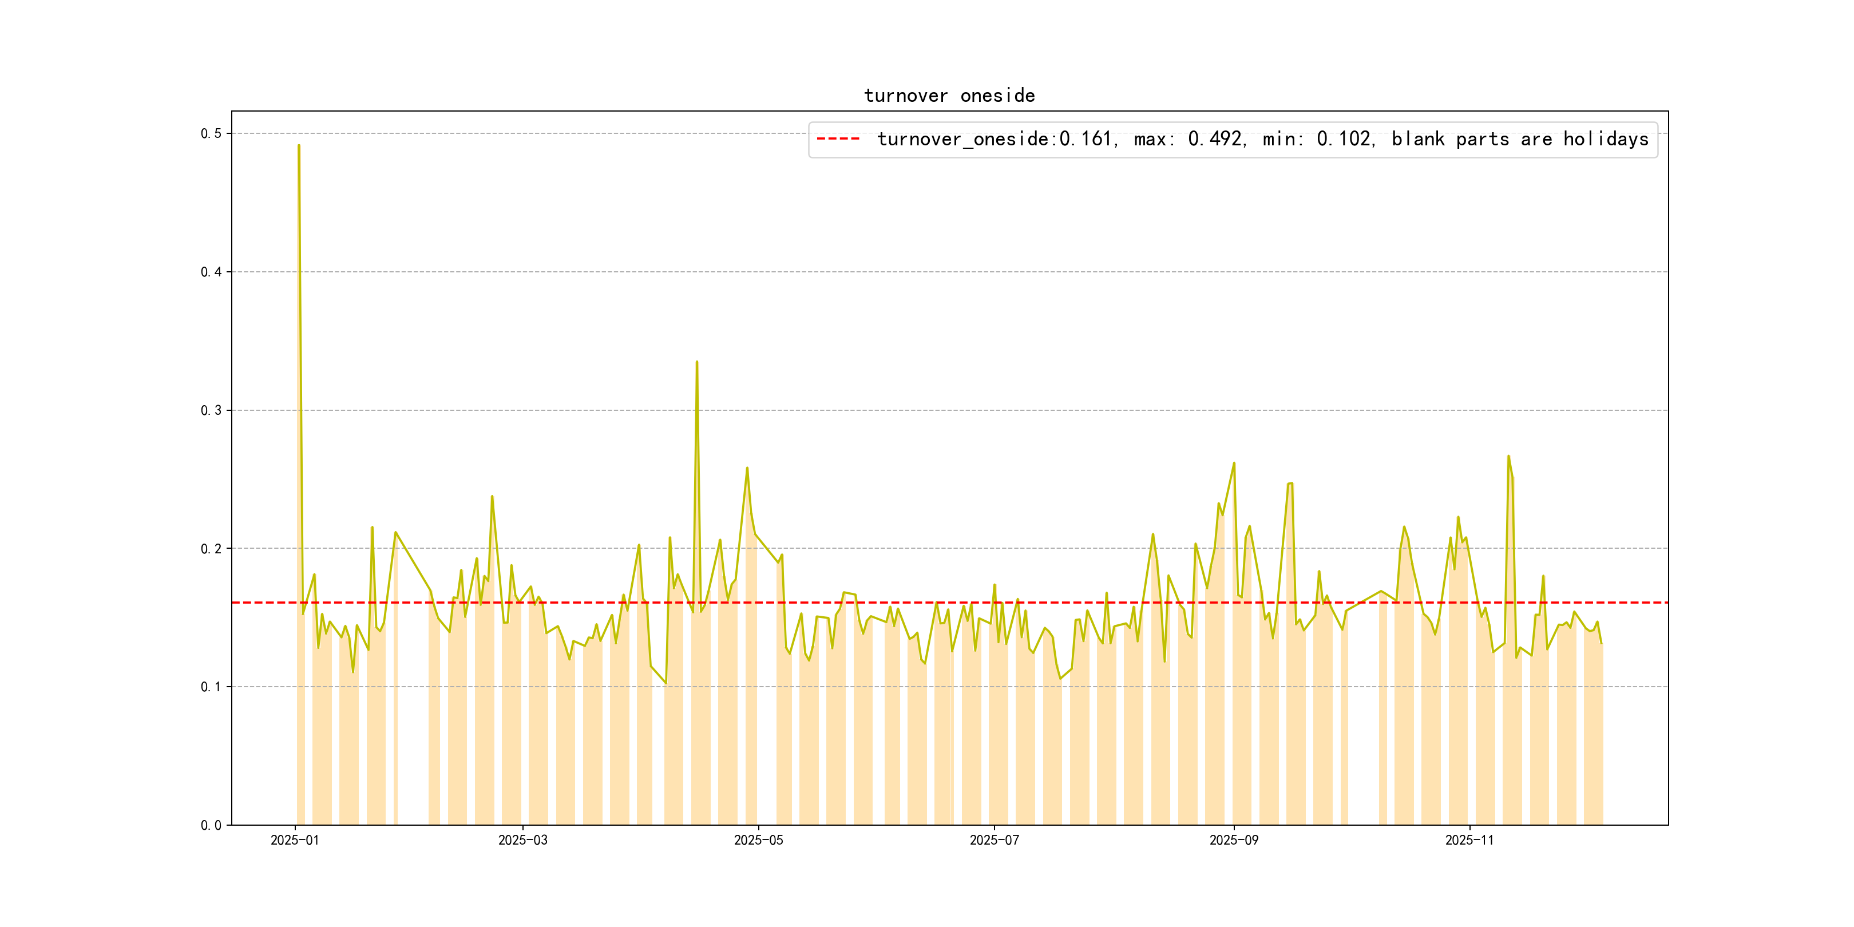The image size is (1854, 927).
Task: Click the word 'holidays' in the legend
Action: (x=1605, y=139)
